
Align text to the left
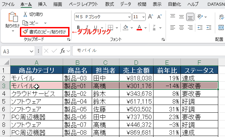click(173, 27)
